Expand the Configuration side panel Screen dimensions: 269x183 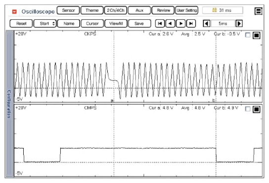click(x=9, y=104)
